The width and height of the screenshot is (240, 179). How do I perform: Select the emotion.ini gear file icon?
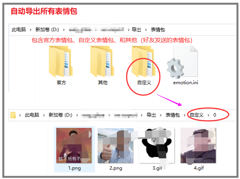tap(182, 62)
